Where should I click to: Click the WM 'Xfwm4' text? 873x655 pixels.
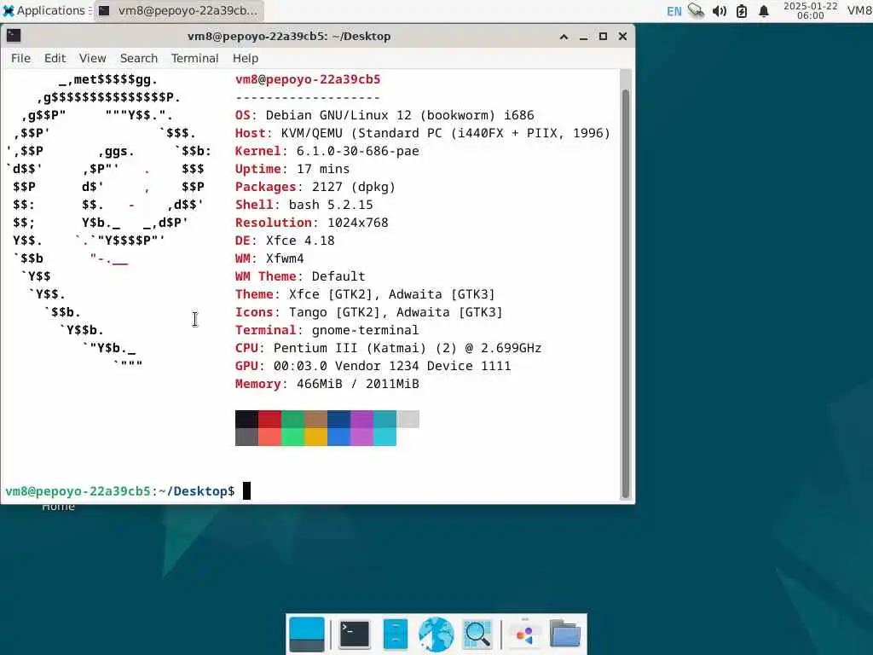285,258
